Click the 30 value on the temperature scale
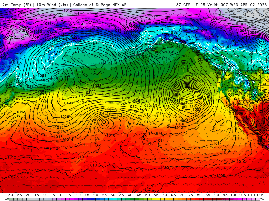Screen dimensions: 269x201 point(113,195)
